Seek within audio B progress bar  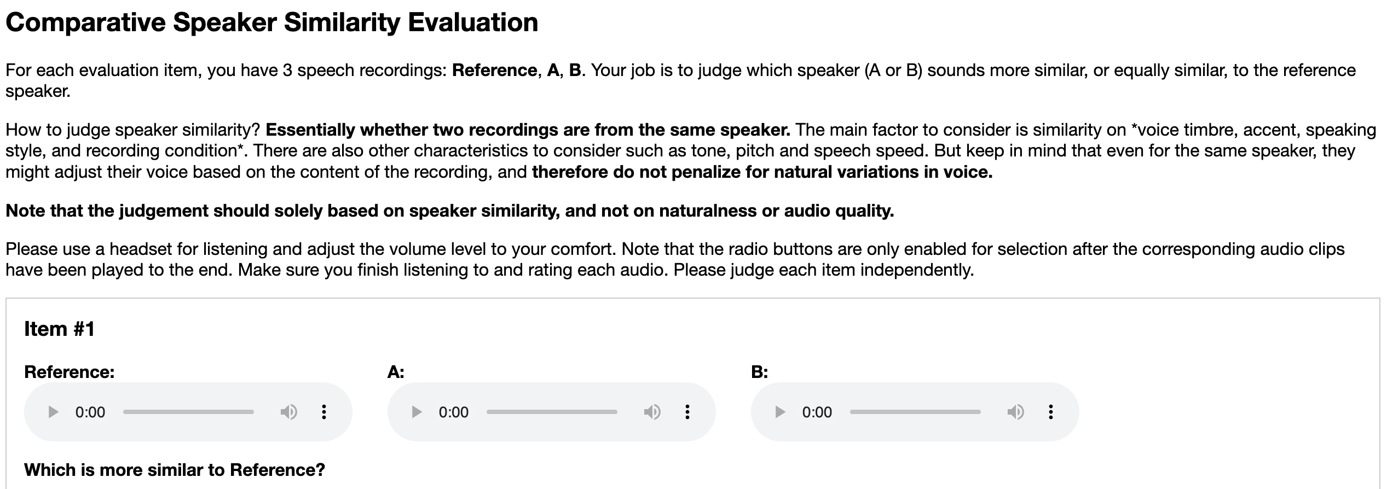[915, 412]
